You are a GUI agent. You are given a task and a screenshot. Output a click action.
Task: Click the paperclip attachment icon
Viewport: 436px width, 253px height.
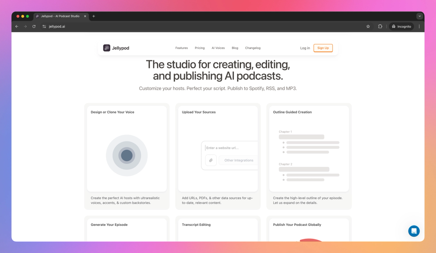click(x=211, y=160)
